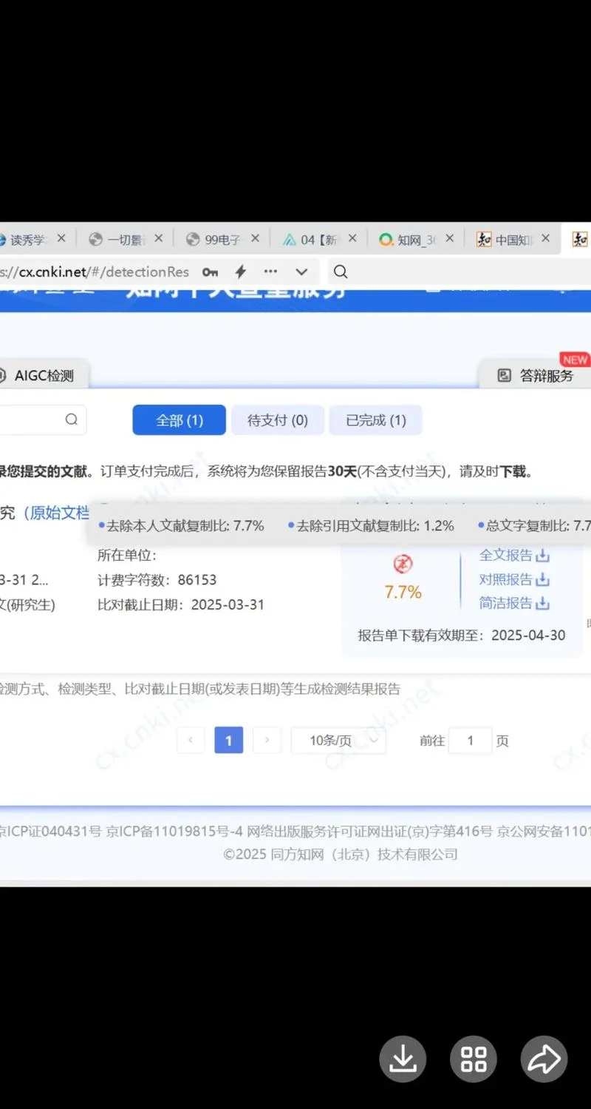Close the 读秀学 browser tab
Image resolution: width=591 pixels, height=1109 pixels.
pyautogui.click(x=61, y=239)
